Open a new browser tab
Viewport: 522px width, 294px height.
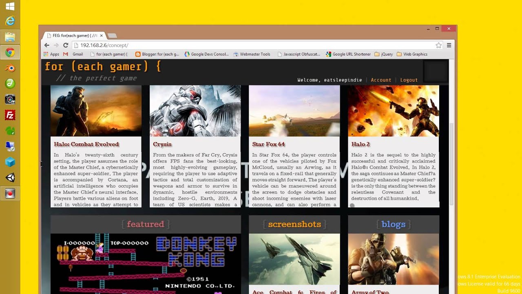point(112,36)
